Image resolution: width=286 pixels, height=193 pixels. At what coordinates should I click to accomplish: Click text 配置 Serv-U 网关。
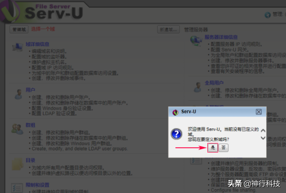[x=230, y=50]
